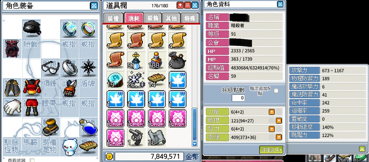Click the 金幣 label button

pyautogui.click(x=192, y=157)
